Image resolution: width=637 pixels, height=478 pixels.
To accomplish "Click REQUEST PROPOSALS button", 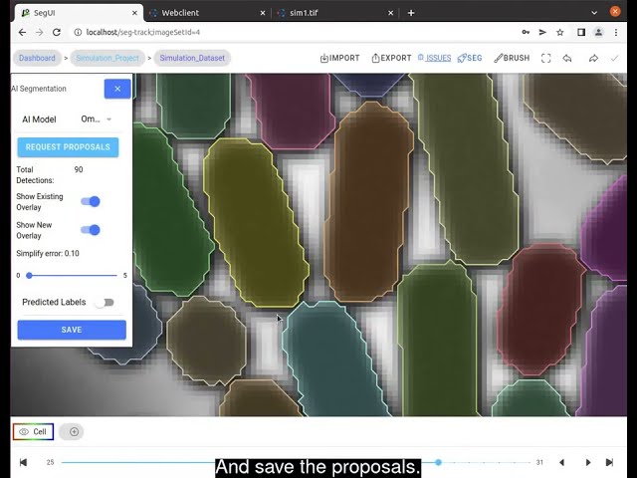I will click(x=68, y=147).
